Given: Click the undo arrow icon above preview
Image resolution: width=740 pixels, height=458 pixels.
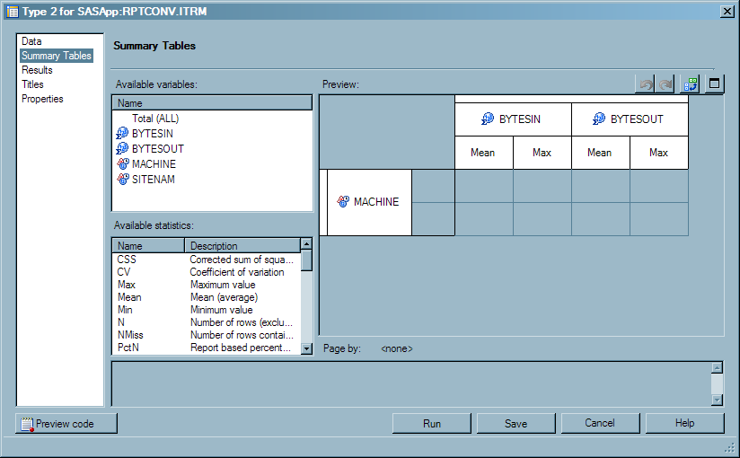Looking at the screenshot, I should [645, 84].
